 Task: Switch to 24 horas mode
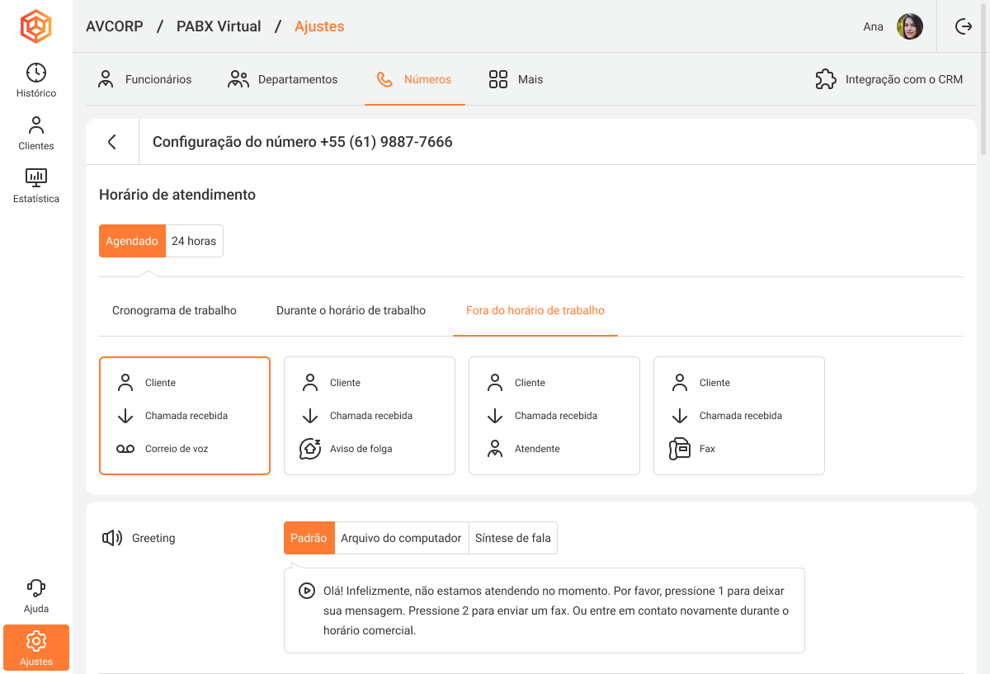tap(194, 241)
